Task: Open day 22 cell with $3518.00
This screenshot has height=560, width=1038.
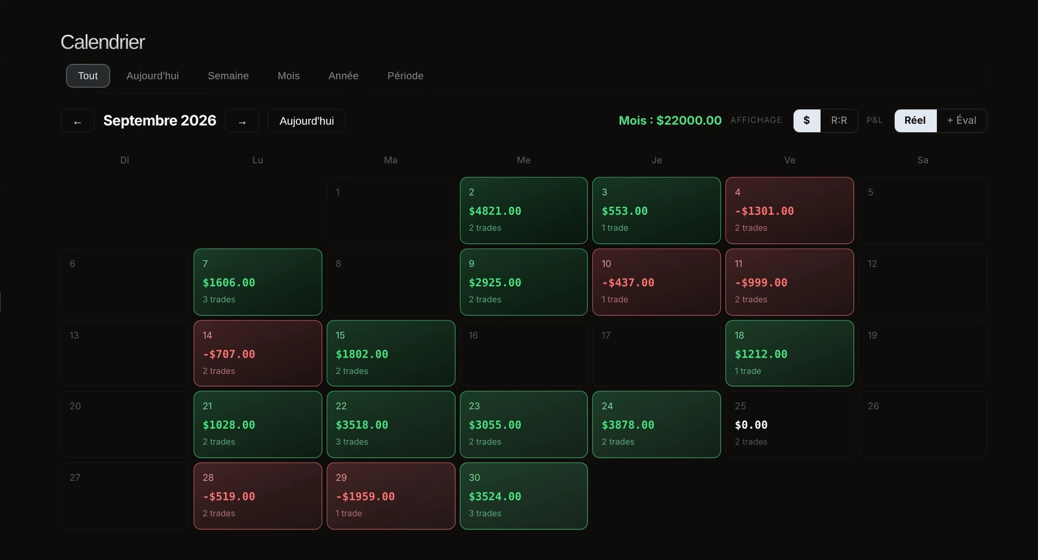Action: point(391,424)
